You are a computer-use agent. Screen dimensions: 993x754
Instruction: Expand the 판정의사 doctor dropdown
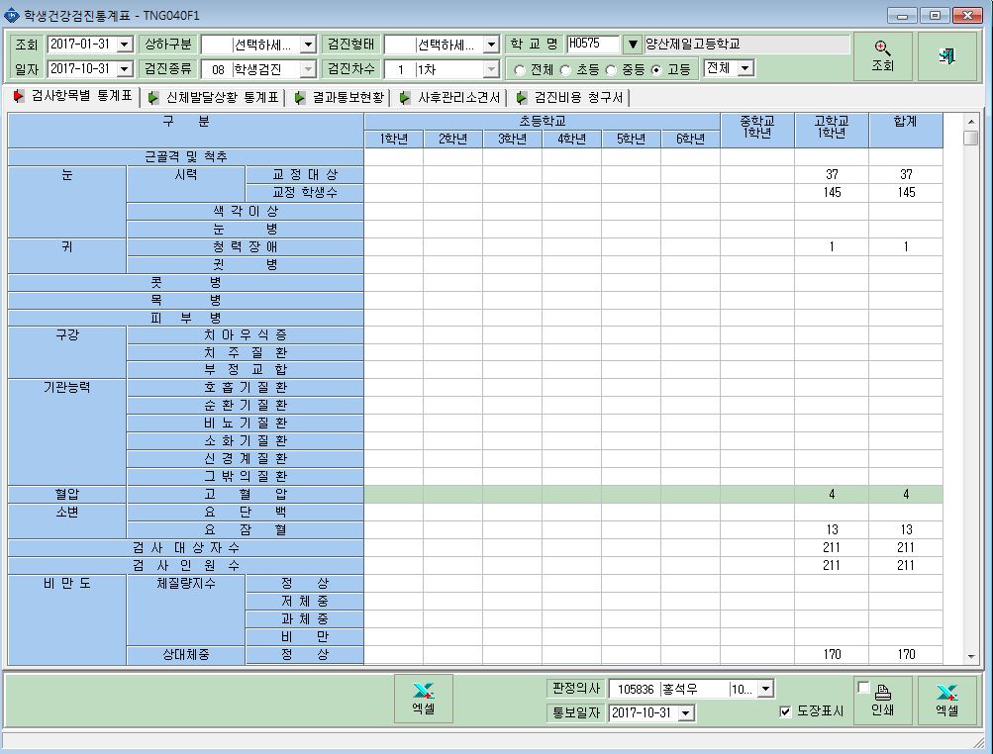[765, 689]
